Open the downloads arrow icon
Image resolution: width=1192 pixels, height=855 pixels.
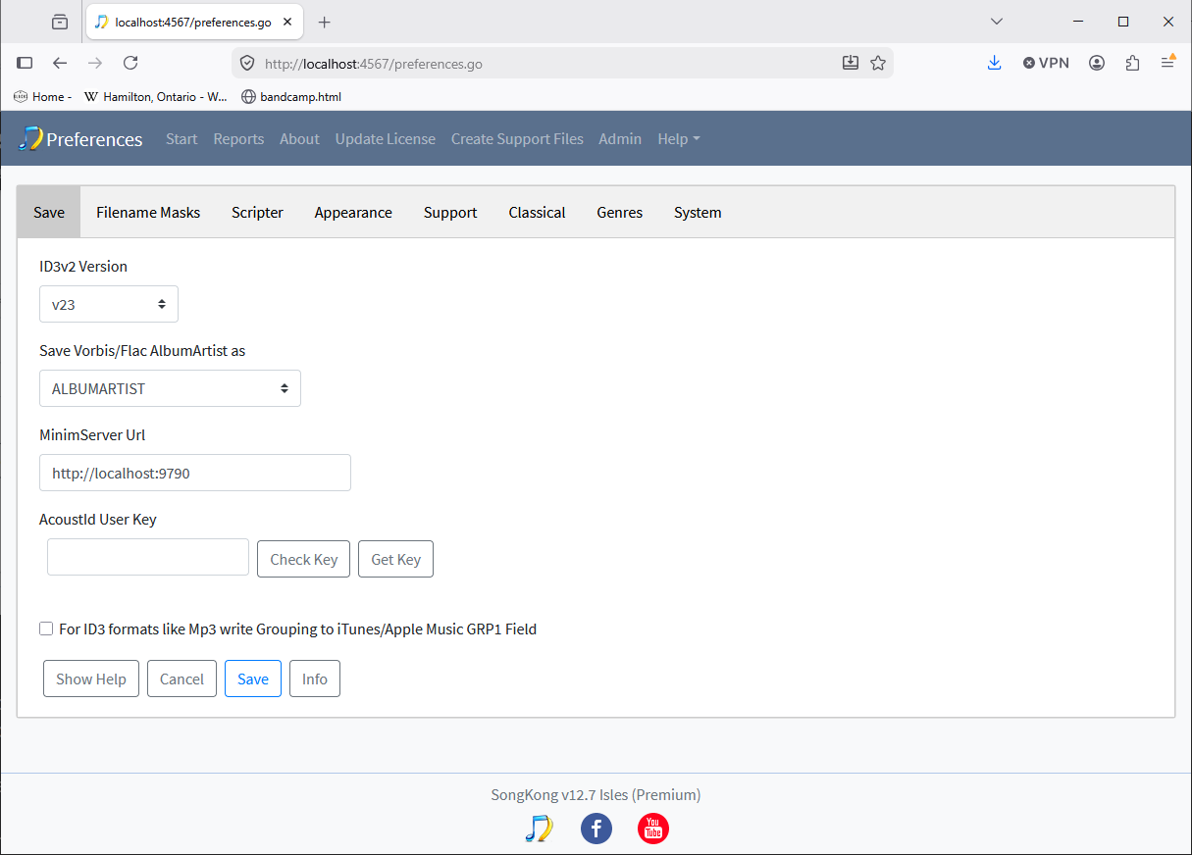pos(994,63)
